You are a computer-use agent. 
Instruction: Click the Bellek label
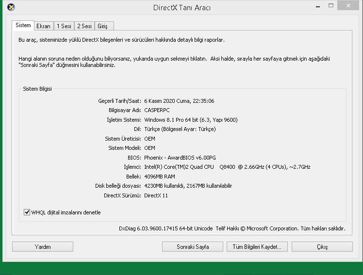pyautogui.click(x=133, y=177)
